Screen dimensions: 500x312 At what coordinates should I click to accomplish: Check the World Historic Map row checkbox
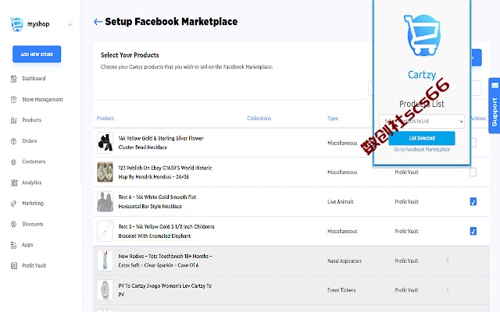point(473,172)
